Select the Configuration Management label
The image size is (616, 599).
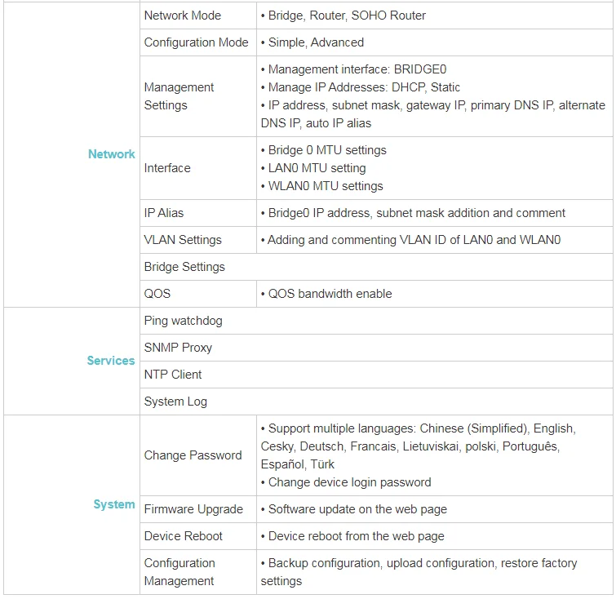point(179,572)
